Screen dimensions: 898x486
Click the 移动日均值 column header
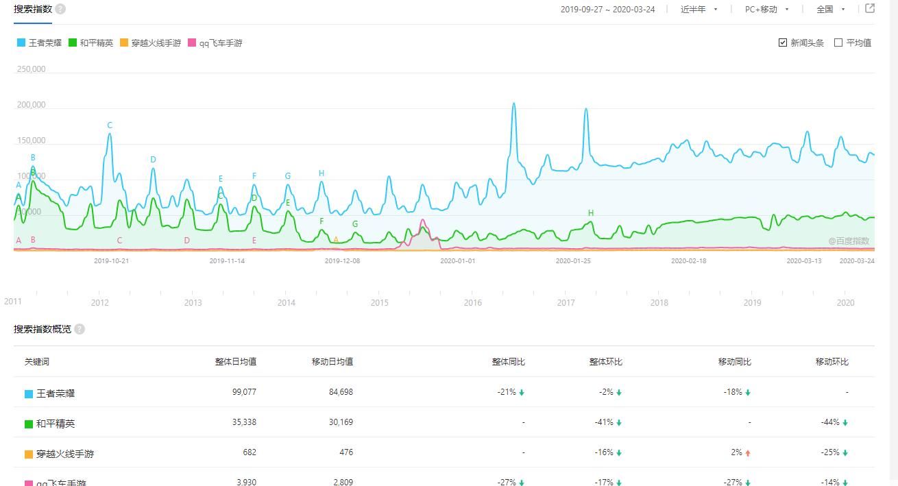point(332,361)
